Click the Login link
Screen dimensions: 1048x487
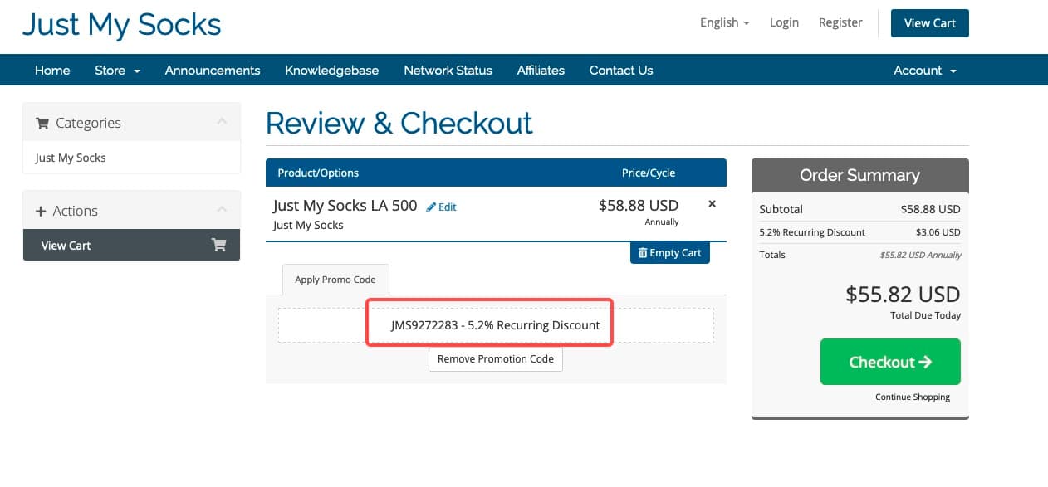tap(784, 22)
